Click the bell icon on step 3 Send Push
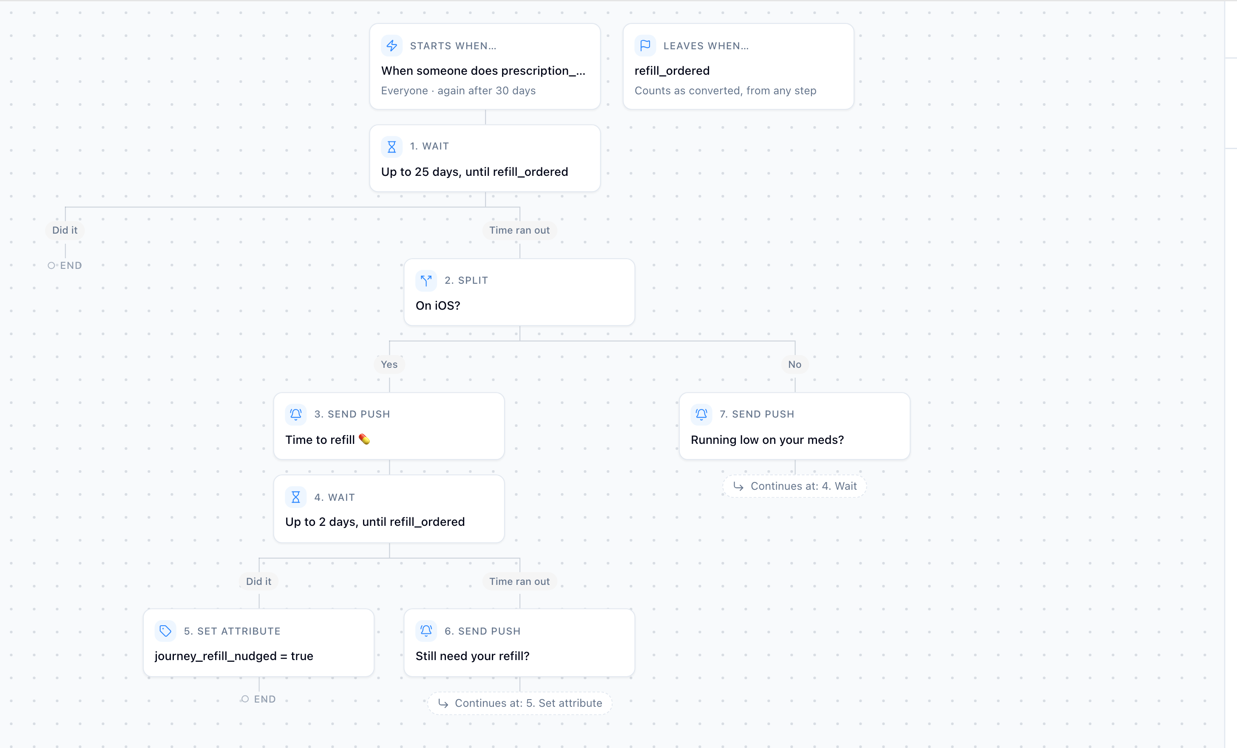The height and width of the screenshot is (748, 1237). tap(296, 415)
